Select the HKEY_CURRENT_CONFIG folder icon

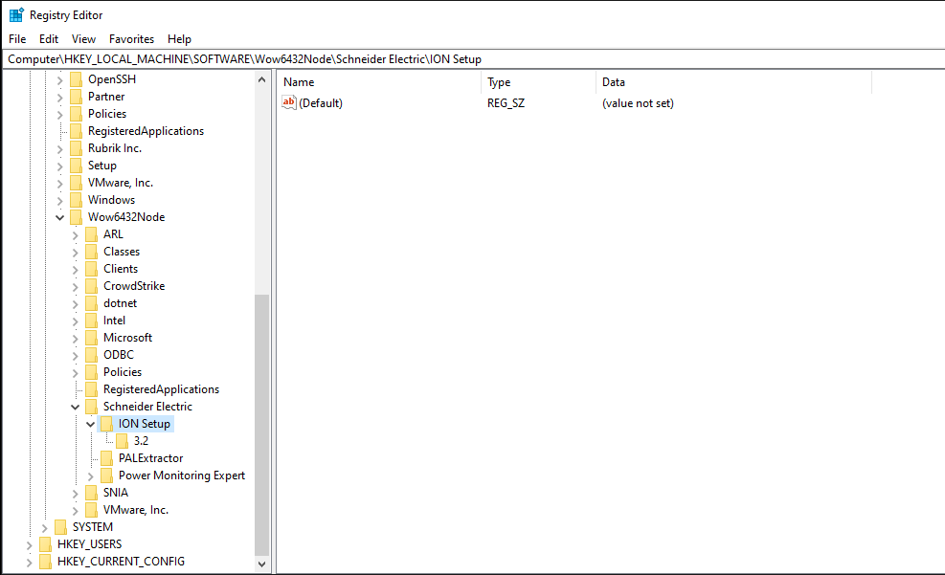click(45, 562)
